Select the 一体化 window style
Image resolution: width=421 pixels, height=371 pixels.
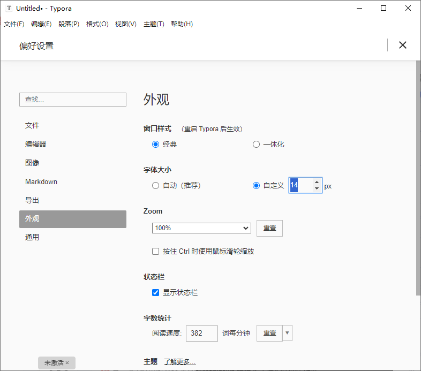[x=256, y=145]
